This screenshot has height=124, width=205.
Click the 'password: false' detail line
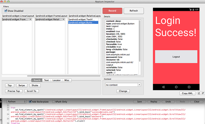pos(114,57)
